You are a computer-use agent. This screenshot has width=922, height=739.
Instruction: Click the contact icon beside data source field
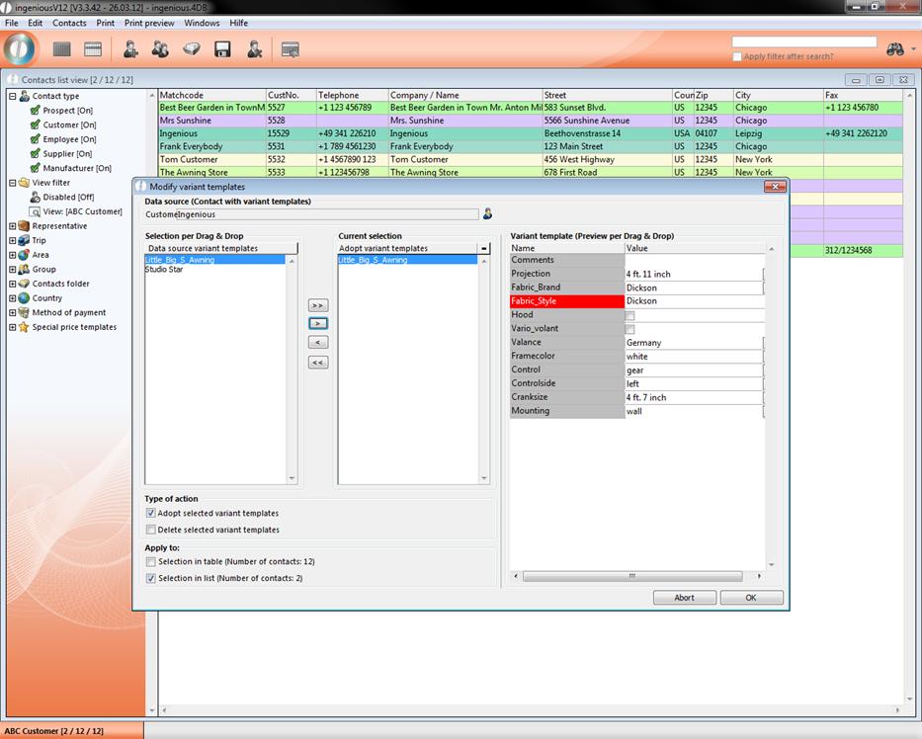(x=487, y=213)
